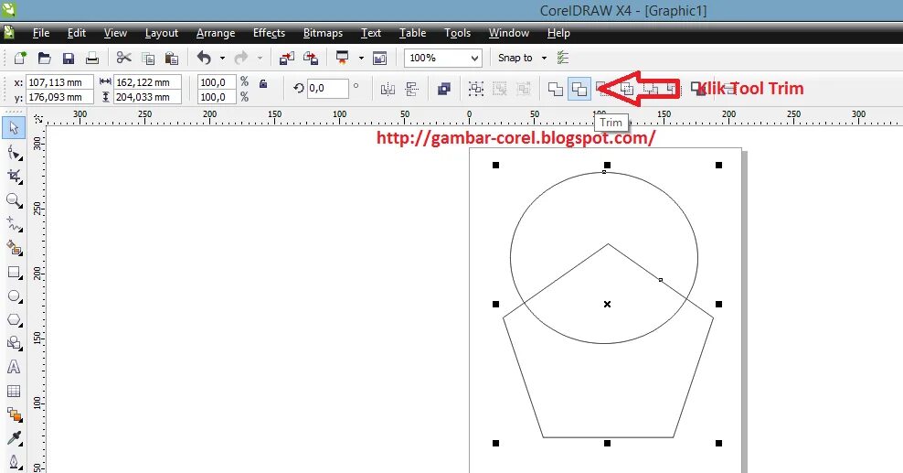This screenshot has height=473, width=903.
Task: Click the Wrap paragraph text icon
Action: click(x=444, y=89)
